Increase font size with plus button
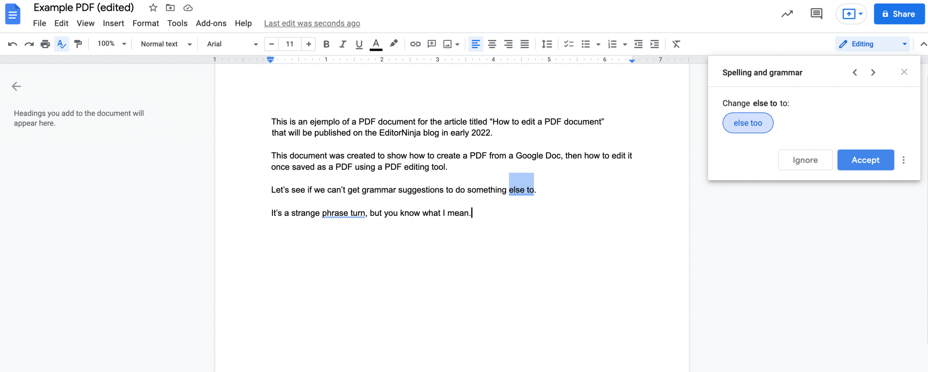The width and height of the screenshot is (928, 372). [309, 44]
